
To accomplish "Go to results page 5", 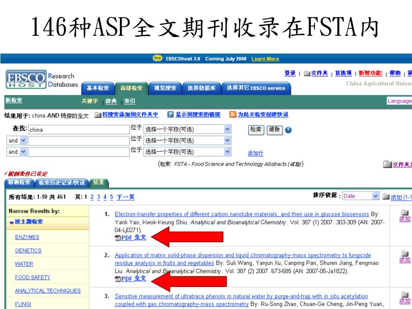I will click(x=111, y=197).
